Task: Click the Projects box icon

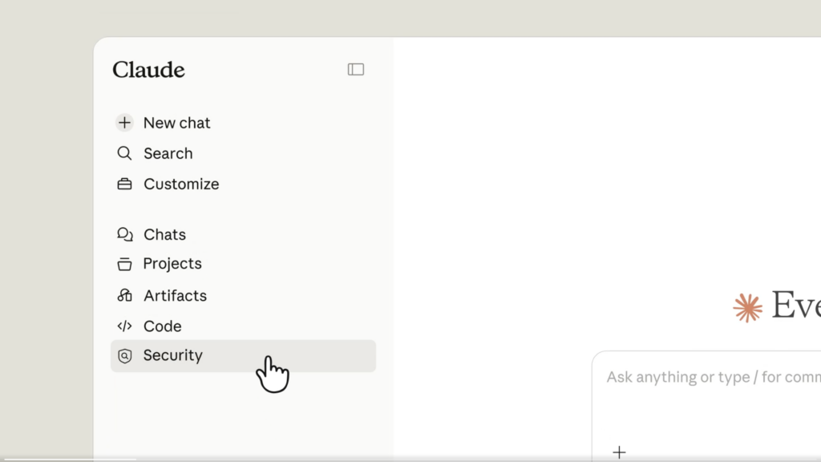Action: click(x=124, y=264)
